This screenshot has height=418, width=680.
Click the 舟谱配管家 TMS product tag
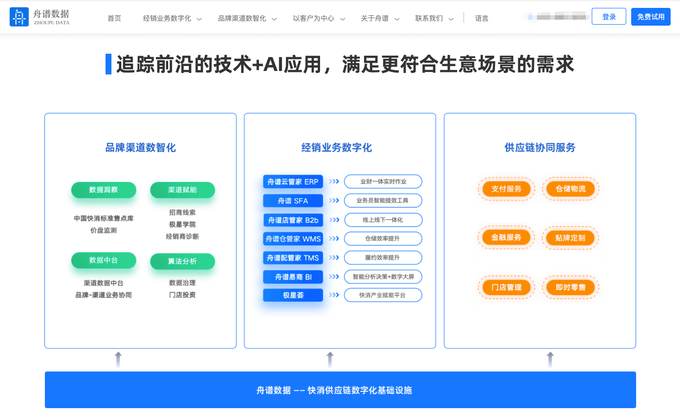click(x=293, y=258)
